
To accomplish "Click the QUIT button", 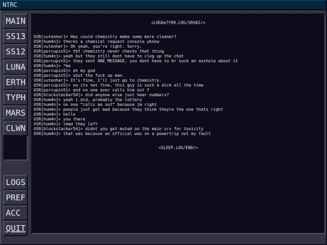I will (x=15, y=228).
